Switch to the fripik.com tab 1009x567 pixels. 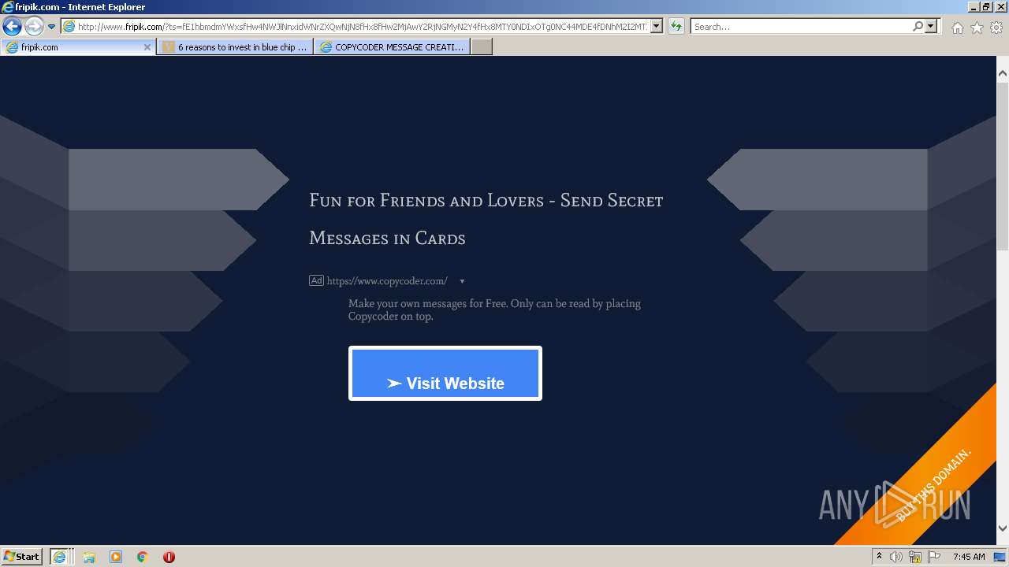pos(76,47)
